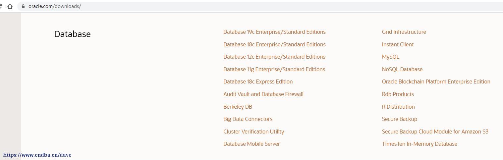Click the padlock site info icon
This screenshot has height=160, width=503.
tap(23, 6)
